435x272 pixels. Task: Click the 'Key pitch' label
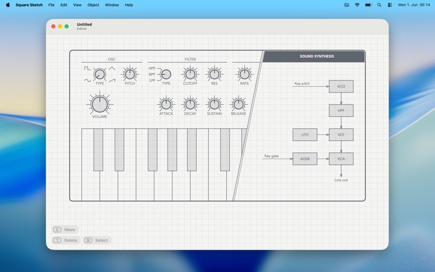(x=302, y=83)
